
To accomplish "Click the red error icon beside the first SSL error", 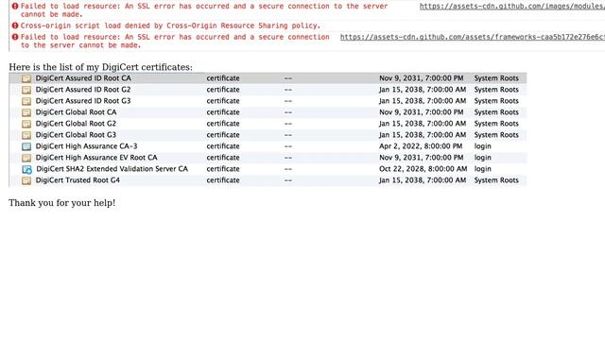I will tap(15, 7).
